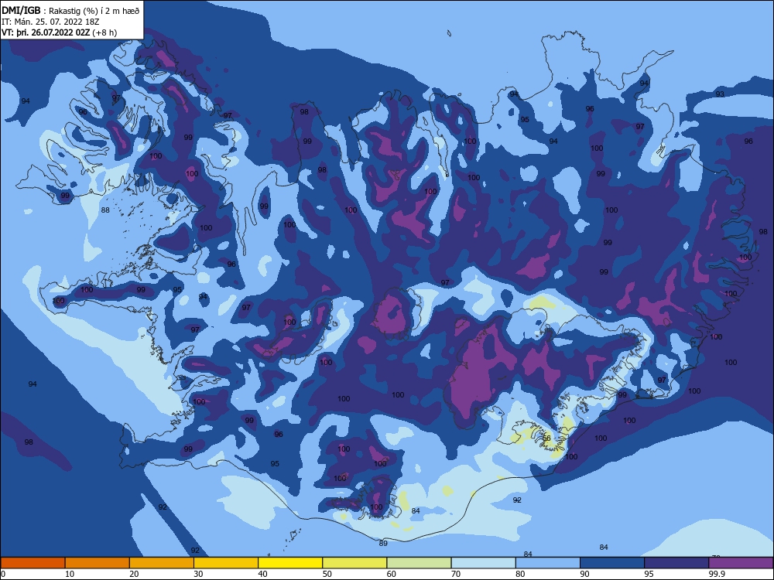Click the legend tick label '70'
774x580 pixels.
(456, 574)
